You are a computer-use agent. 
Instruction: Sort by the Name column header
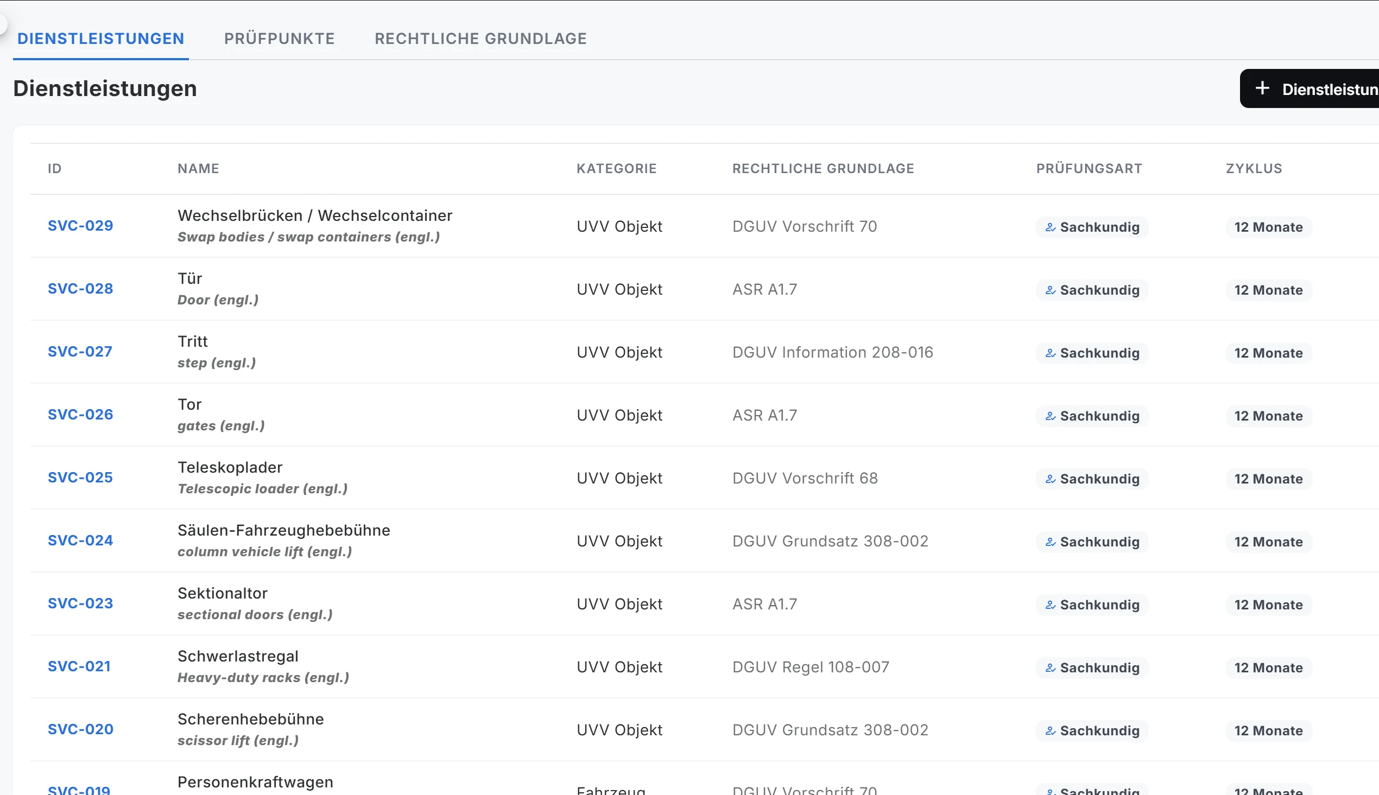198,169
